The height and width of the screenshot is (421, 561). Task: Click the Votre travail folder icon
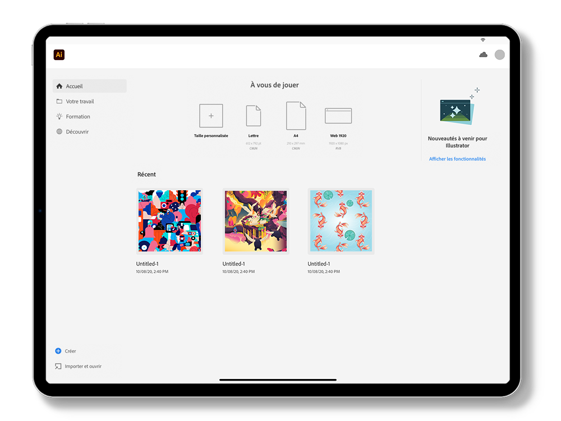59,101
